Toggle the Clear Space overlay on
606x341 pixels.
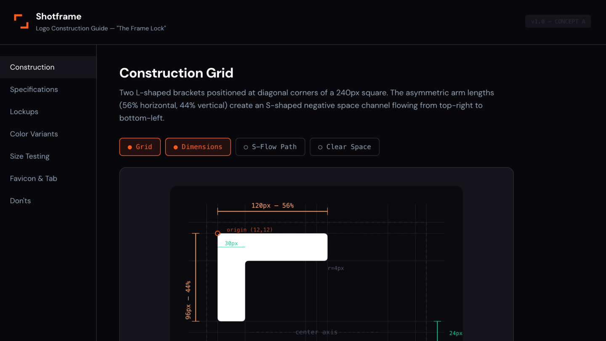click(344, 147)
